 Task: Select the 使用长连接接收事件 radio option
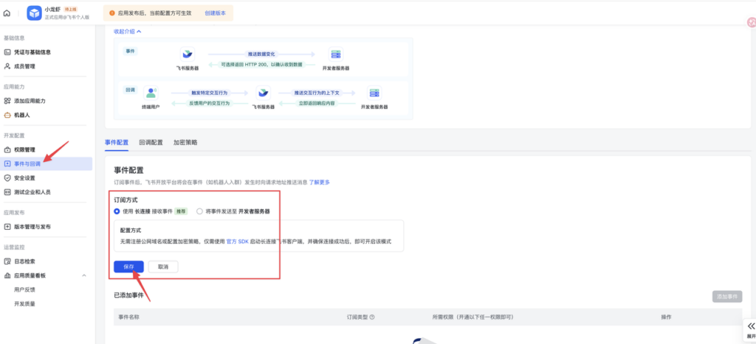pos(117,211)
